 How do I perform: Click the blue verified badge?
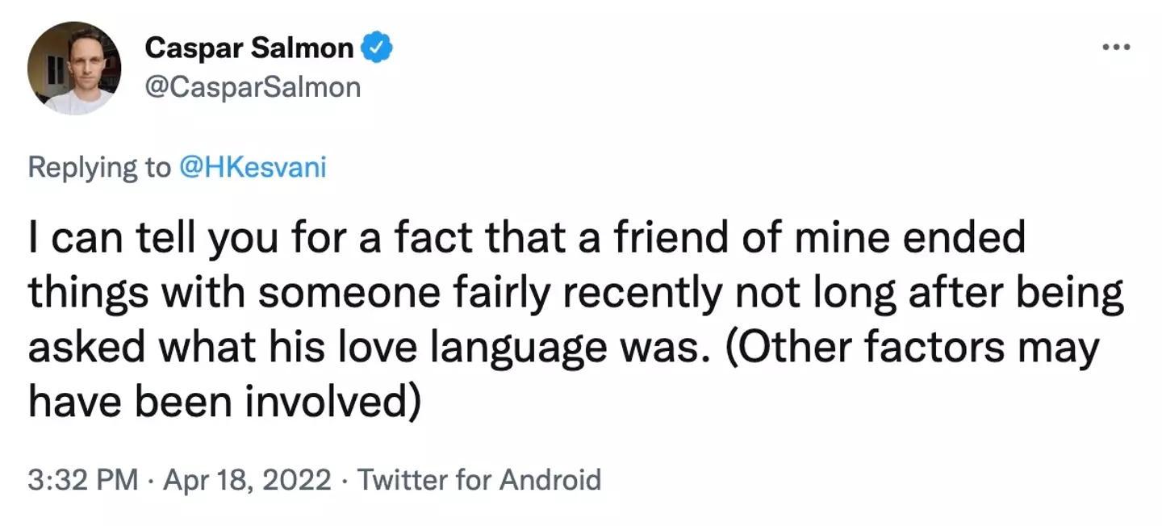pyautogui.click(x=376, y=49)
